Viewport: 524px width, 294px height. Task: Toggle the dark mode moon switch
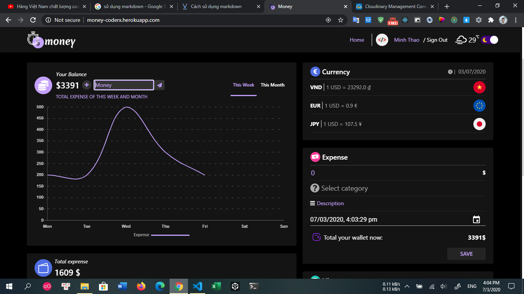coord(489,39)
